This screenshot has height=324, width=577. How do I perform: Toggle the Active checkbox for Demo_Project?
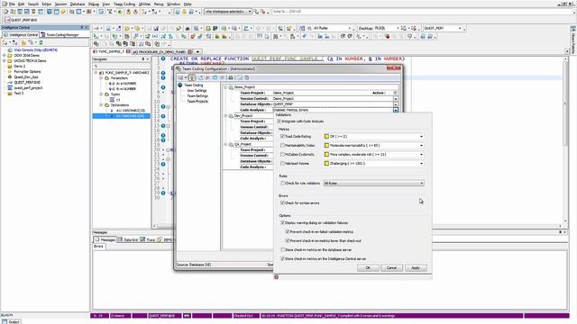click(x=396, y=93)
